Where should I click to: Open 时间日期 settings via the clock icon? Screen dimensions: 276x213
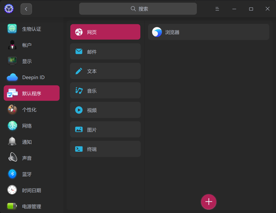(31, 190)
